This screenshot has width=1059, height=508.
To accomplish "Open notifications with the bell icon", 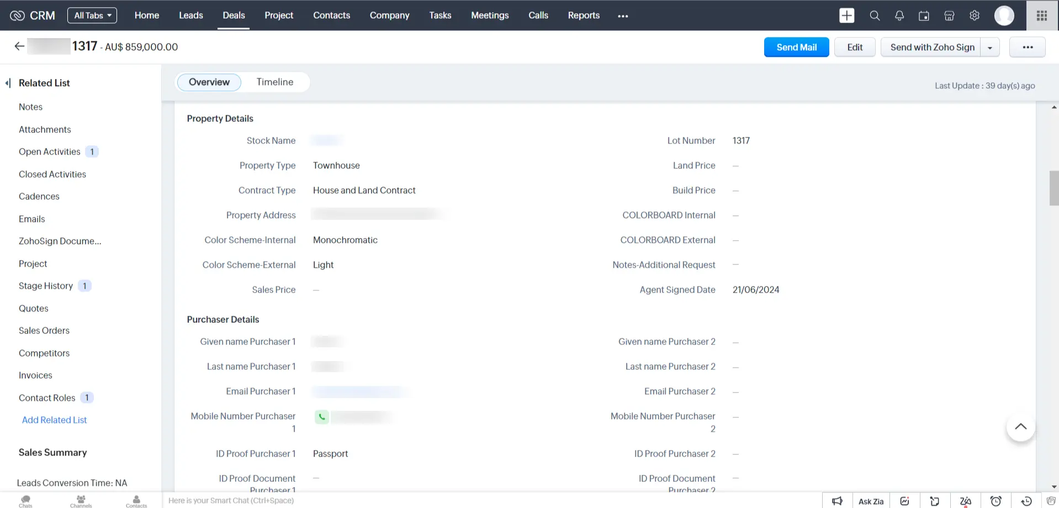I will [x=899, y=15].
